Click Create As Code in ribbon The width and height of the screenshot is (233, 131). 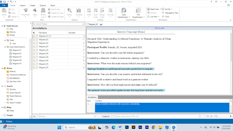tap(56, 13)
